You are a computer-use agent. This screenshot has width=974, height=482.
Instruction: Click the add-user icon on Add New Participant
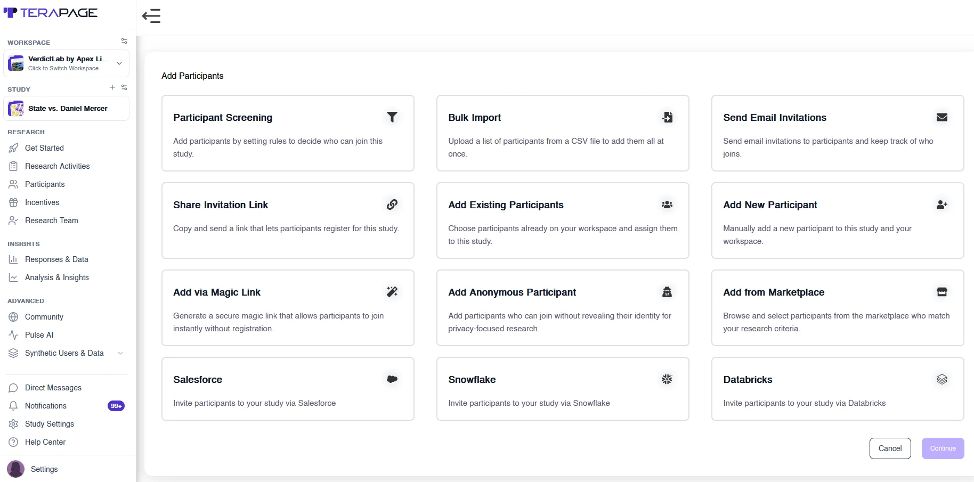tap(942, 205)
